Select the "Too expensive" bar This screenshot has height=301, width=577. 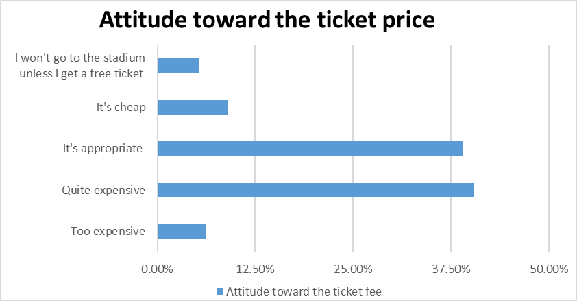182,232
